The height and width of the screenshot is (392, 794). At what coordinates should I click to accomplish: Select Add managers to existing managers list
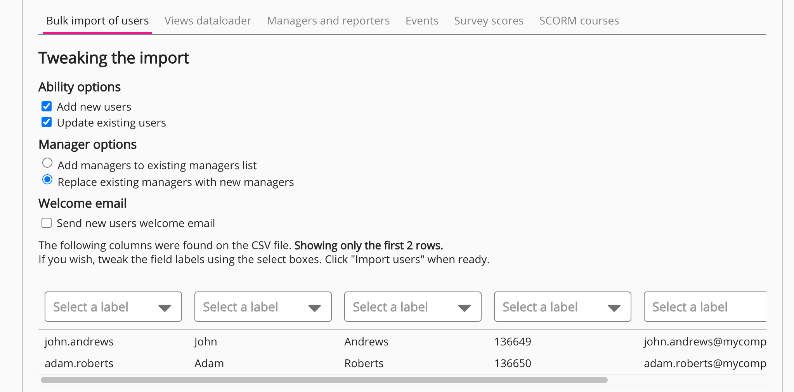[x=47, y=163]
